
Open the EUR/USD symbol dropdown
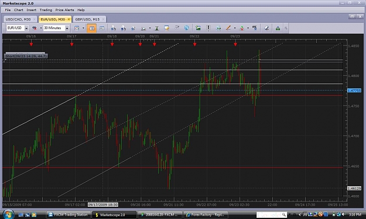[26, 28]
